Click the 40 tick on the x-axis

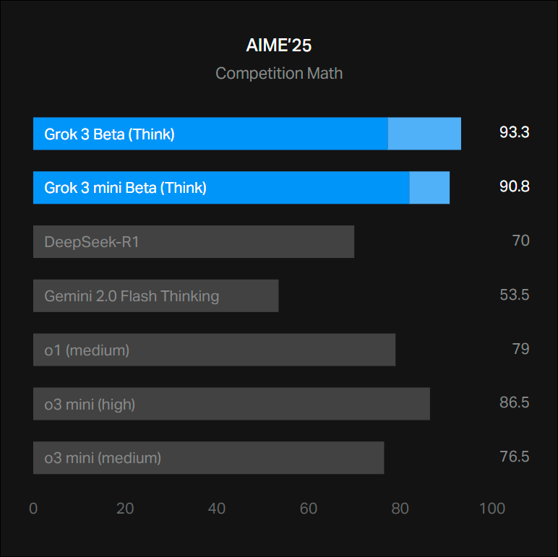point(217,509)
